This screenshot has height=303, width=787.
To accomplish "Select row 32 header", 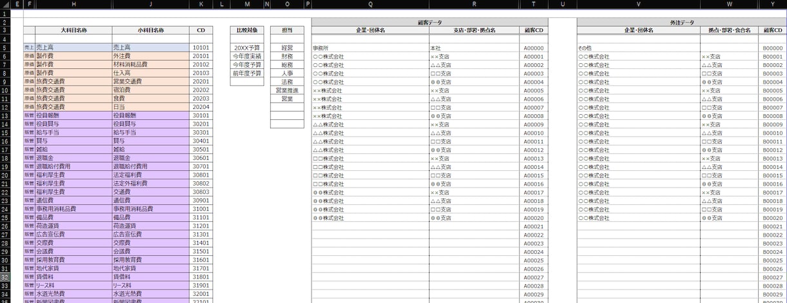I will (x=5, y=277).
